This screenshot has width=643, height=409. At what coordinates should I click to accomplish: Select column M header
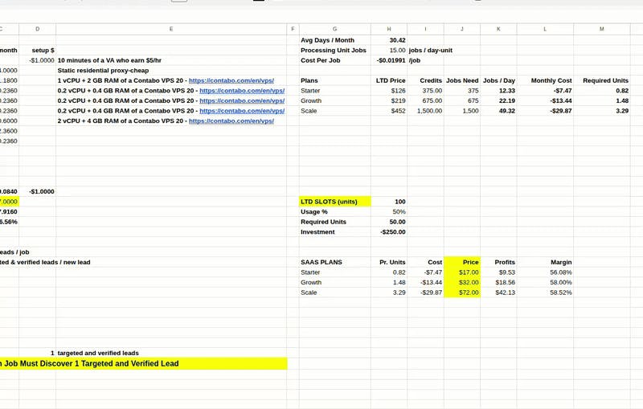click(x=601, y=29)
